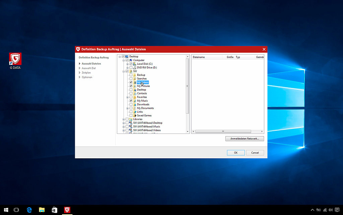Click the Downloads folder icon in tree

(x=135, y=104)
